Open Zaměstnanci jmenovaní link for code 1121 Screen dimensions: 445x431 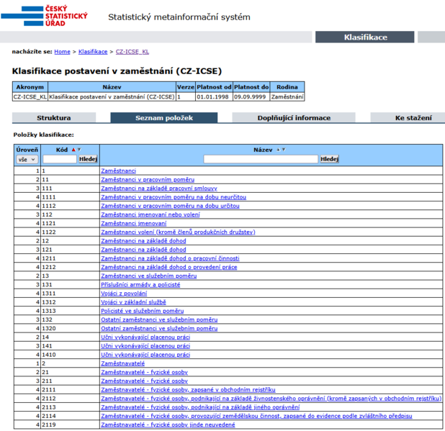pos(134,224)
